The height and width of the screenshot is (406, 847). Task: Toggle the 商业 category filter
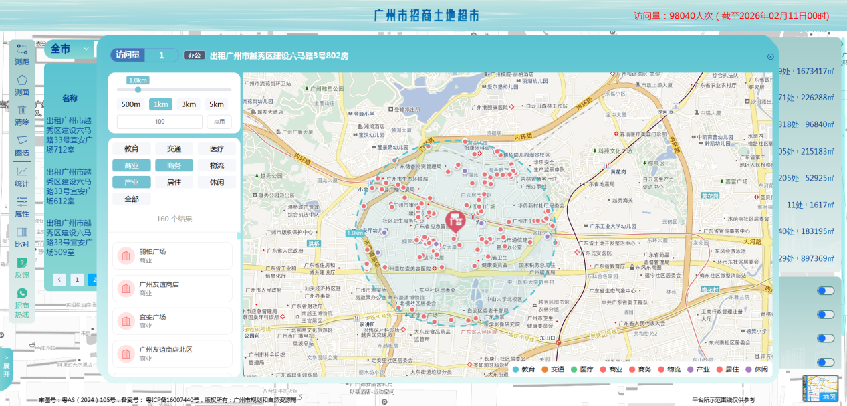tap(132, 165)
